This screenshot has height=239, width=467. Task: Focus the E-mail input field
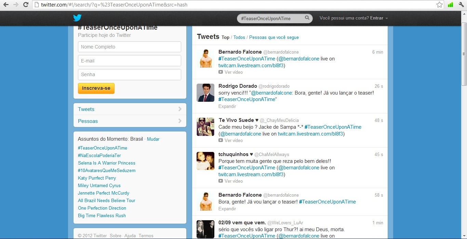(130, 61)
